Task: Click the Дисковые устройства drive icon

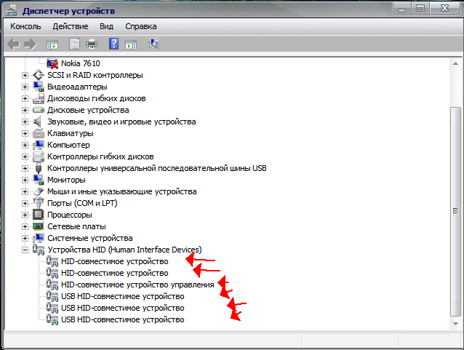Action: point(39,110)
